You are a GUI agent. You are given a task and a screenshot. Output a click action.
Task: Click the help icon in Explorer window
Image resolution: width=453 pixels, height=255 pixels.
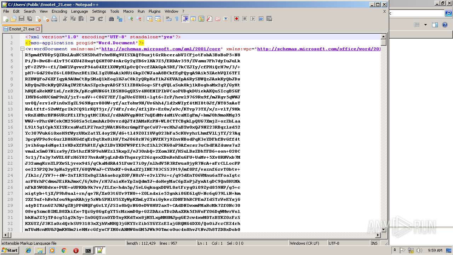pyautogui.click(x=445, y=25)
